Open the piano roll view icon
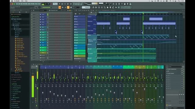 96,7
